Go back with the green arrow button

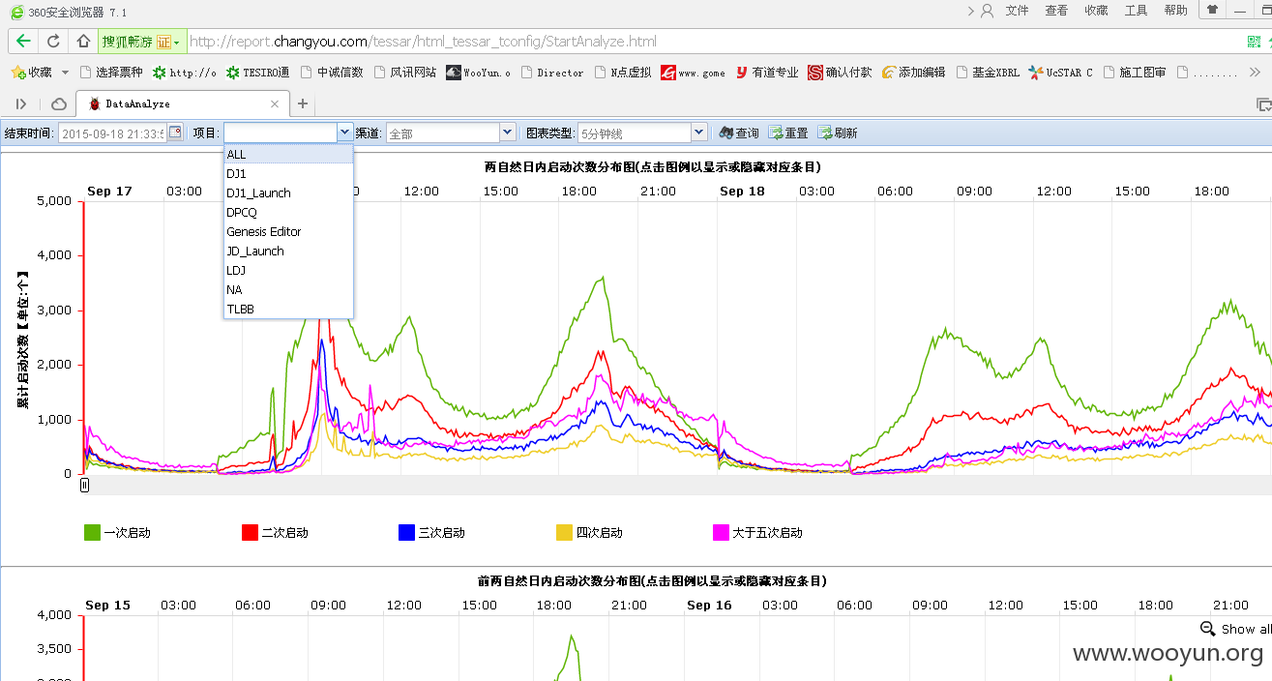[23, 42]
